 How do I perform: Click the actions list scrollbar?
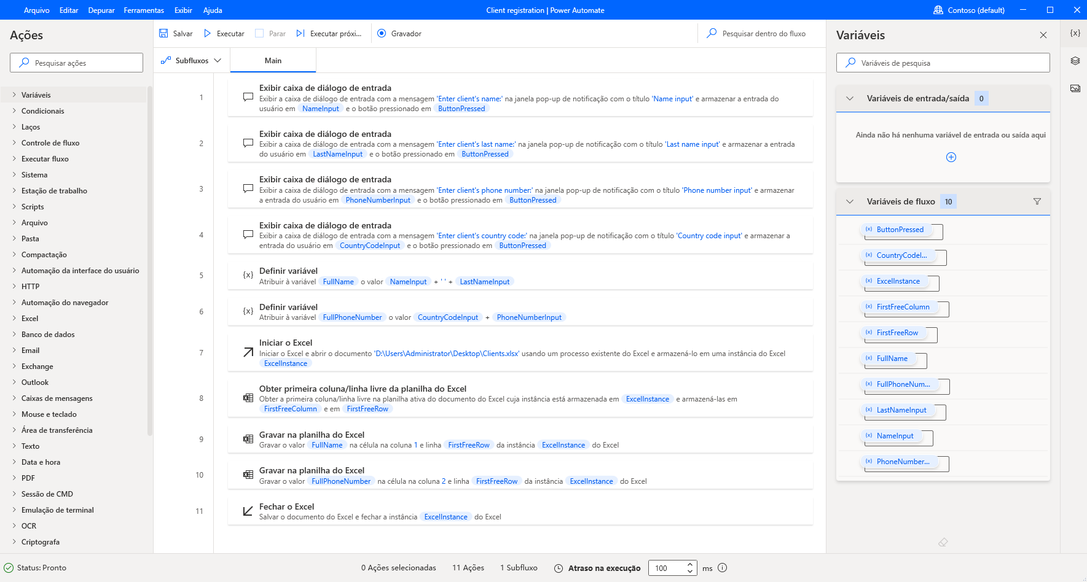[x=149, y=260]
